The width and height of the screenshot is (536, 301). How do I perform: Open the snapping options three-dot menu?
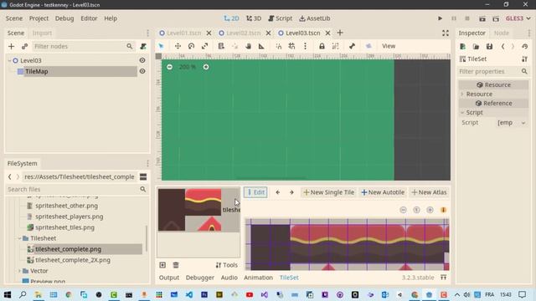point(305,46)
